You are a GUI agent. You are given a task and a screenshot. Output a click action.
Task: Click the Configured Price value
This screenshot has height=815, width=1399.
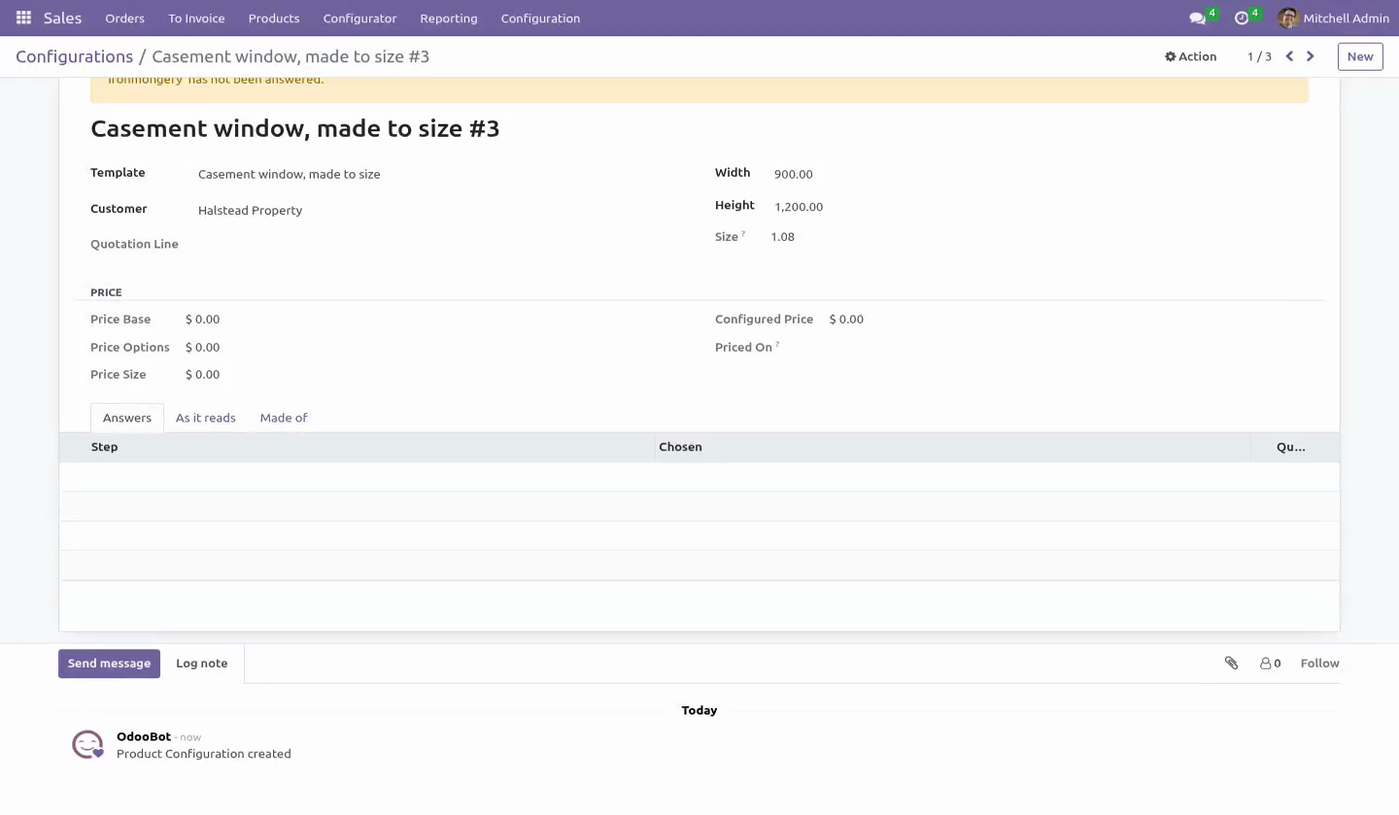point(846,320)
